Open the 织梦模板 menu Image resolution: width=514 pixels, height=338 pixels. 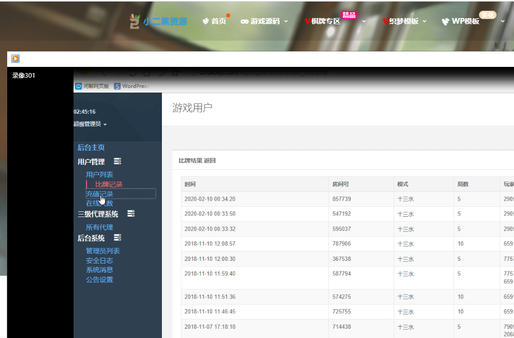400,21
